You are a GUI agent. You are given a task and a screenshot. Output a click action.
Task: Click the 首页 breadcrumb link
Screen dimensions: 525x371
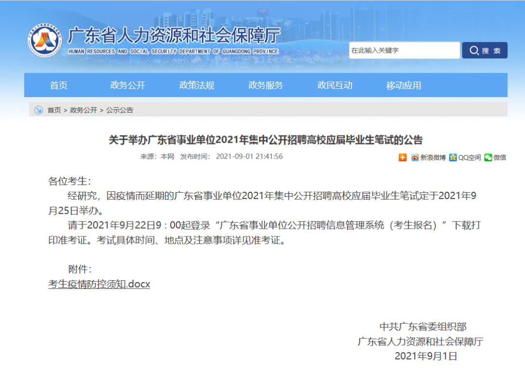coord(54,110)
